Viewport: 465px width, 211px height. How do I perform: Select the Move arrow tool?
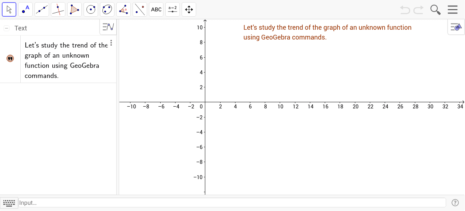click(x=9, y=9)
